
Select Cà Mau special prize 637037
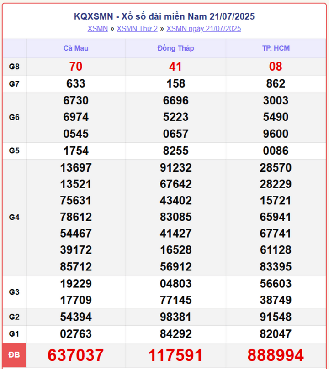[76, 355]
